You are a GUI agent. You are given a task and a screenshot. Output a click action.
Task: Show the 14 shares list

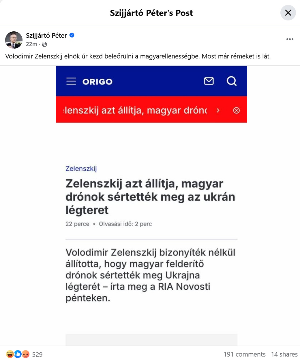[284, 354]
